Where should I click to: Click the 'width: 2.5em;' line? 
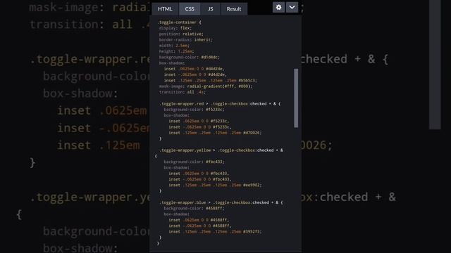pyautogui.click(x=174, y=46)
